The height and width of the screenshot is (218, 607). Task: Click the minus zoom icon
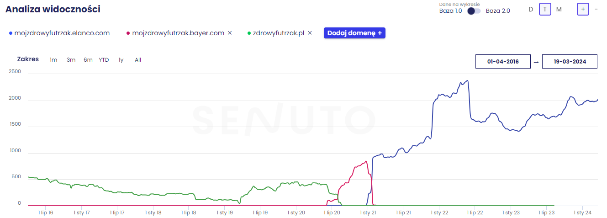click(x=596, y=9)
